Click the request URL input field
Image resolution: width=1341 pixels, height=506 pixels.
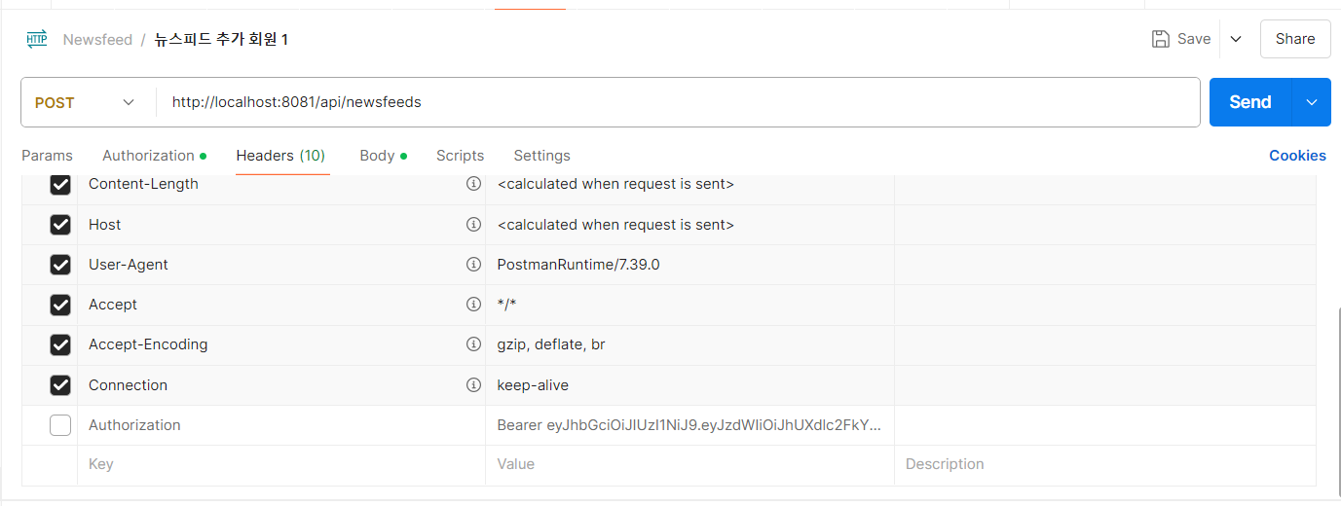pos(678,102)
